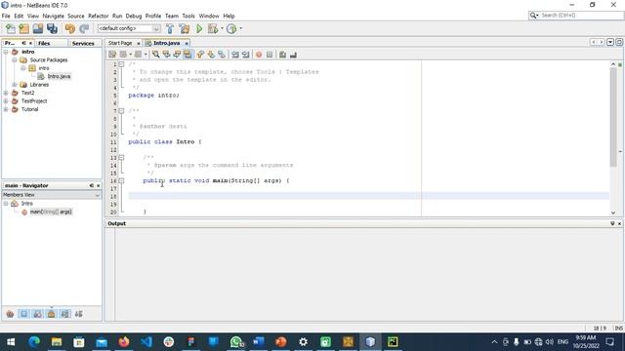This screenshot has width=625, height=351.
Task: Click Find Next Occurrence editor icon
Action: 177,55
